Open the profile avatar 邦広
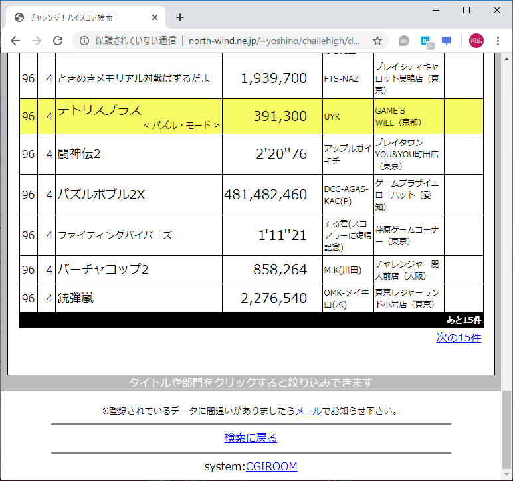Screen dimensions: 513x481 [x=476, y=41]
